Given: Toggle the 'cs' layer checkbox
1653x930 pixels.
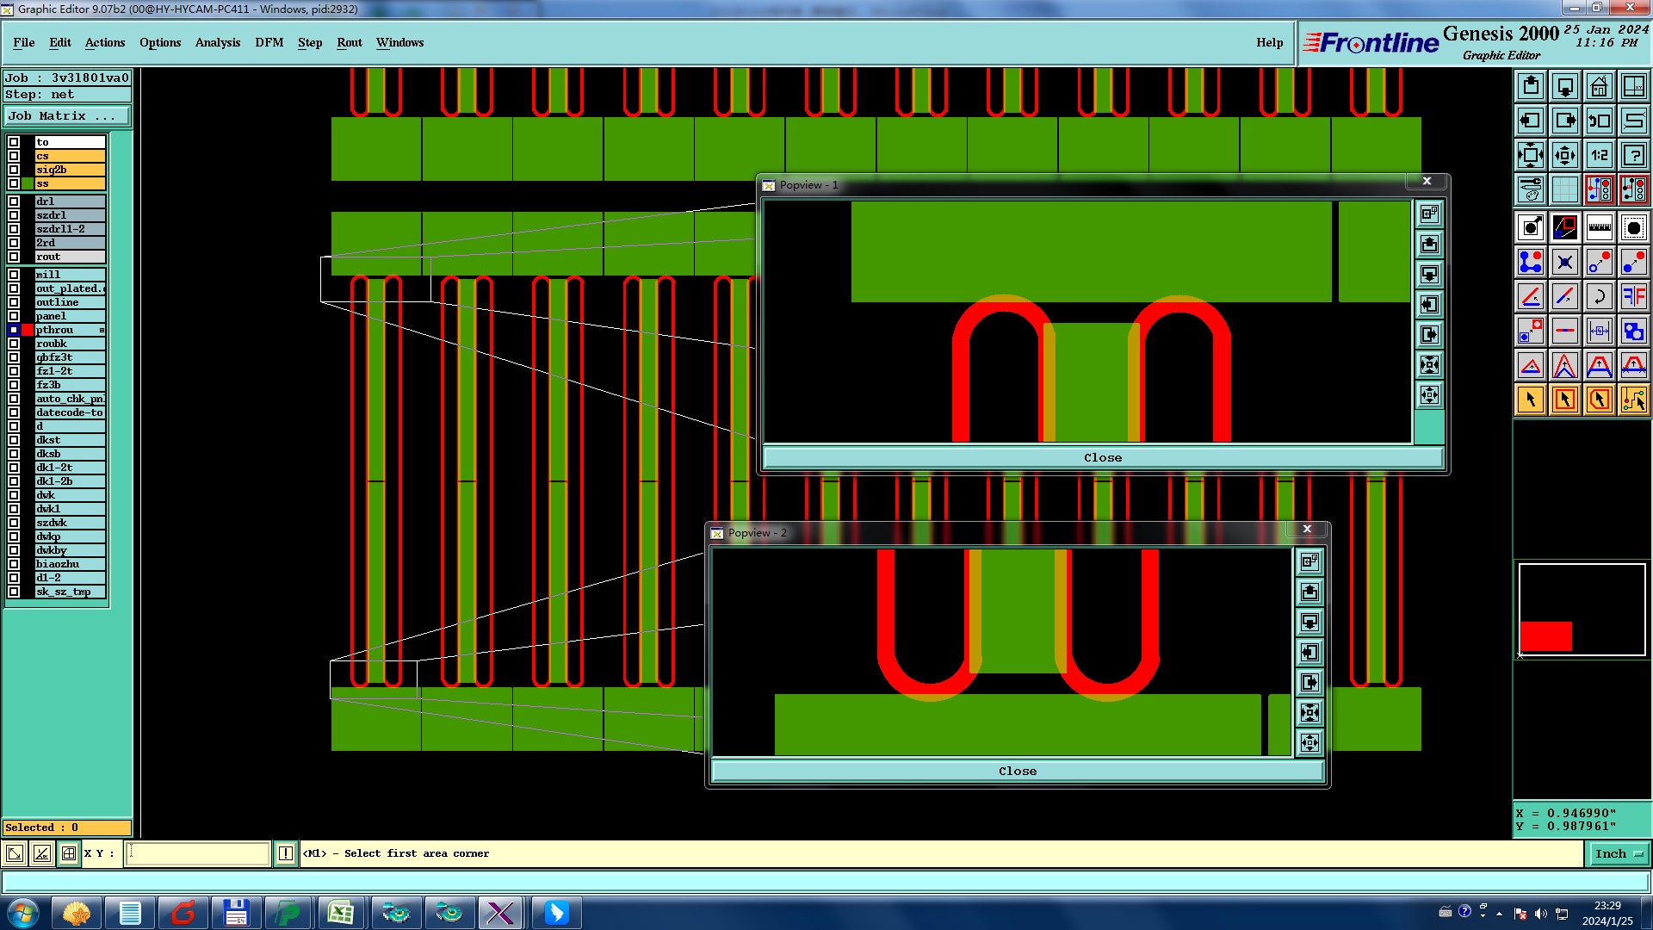Looking at the screenshot, I should pos(14,156).
